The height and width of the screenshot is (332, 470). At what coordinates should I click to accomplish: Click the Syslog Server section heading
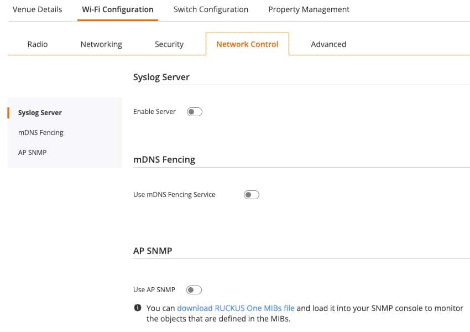tap(161, 77)
